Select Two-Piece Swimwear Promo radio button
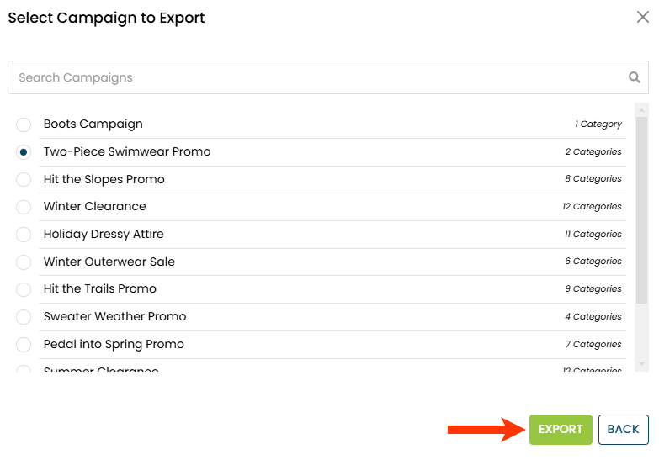This screenshot has width=659, height=460. [x=24, y=152]
